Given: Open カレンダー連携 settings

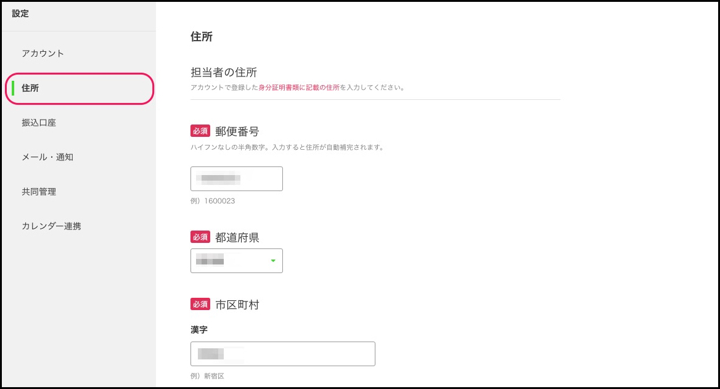Looking at the screenshot, I should pos(51,226).
